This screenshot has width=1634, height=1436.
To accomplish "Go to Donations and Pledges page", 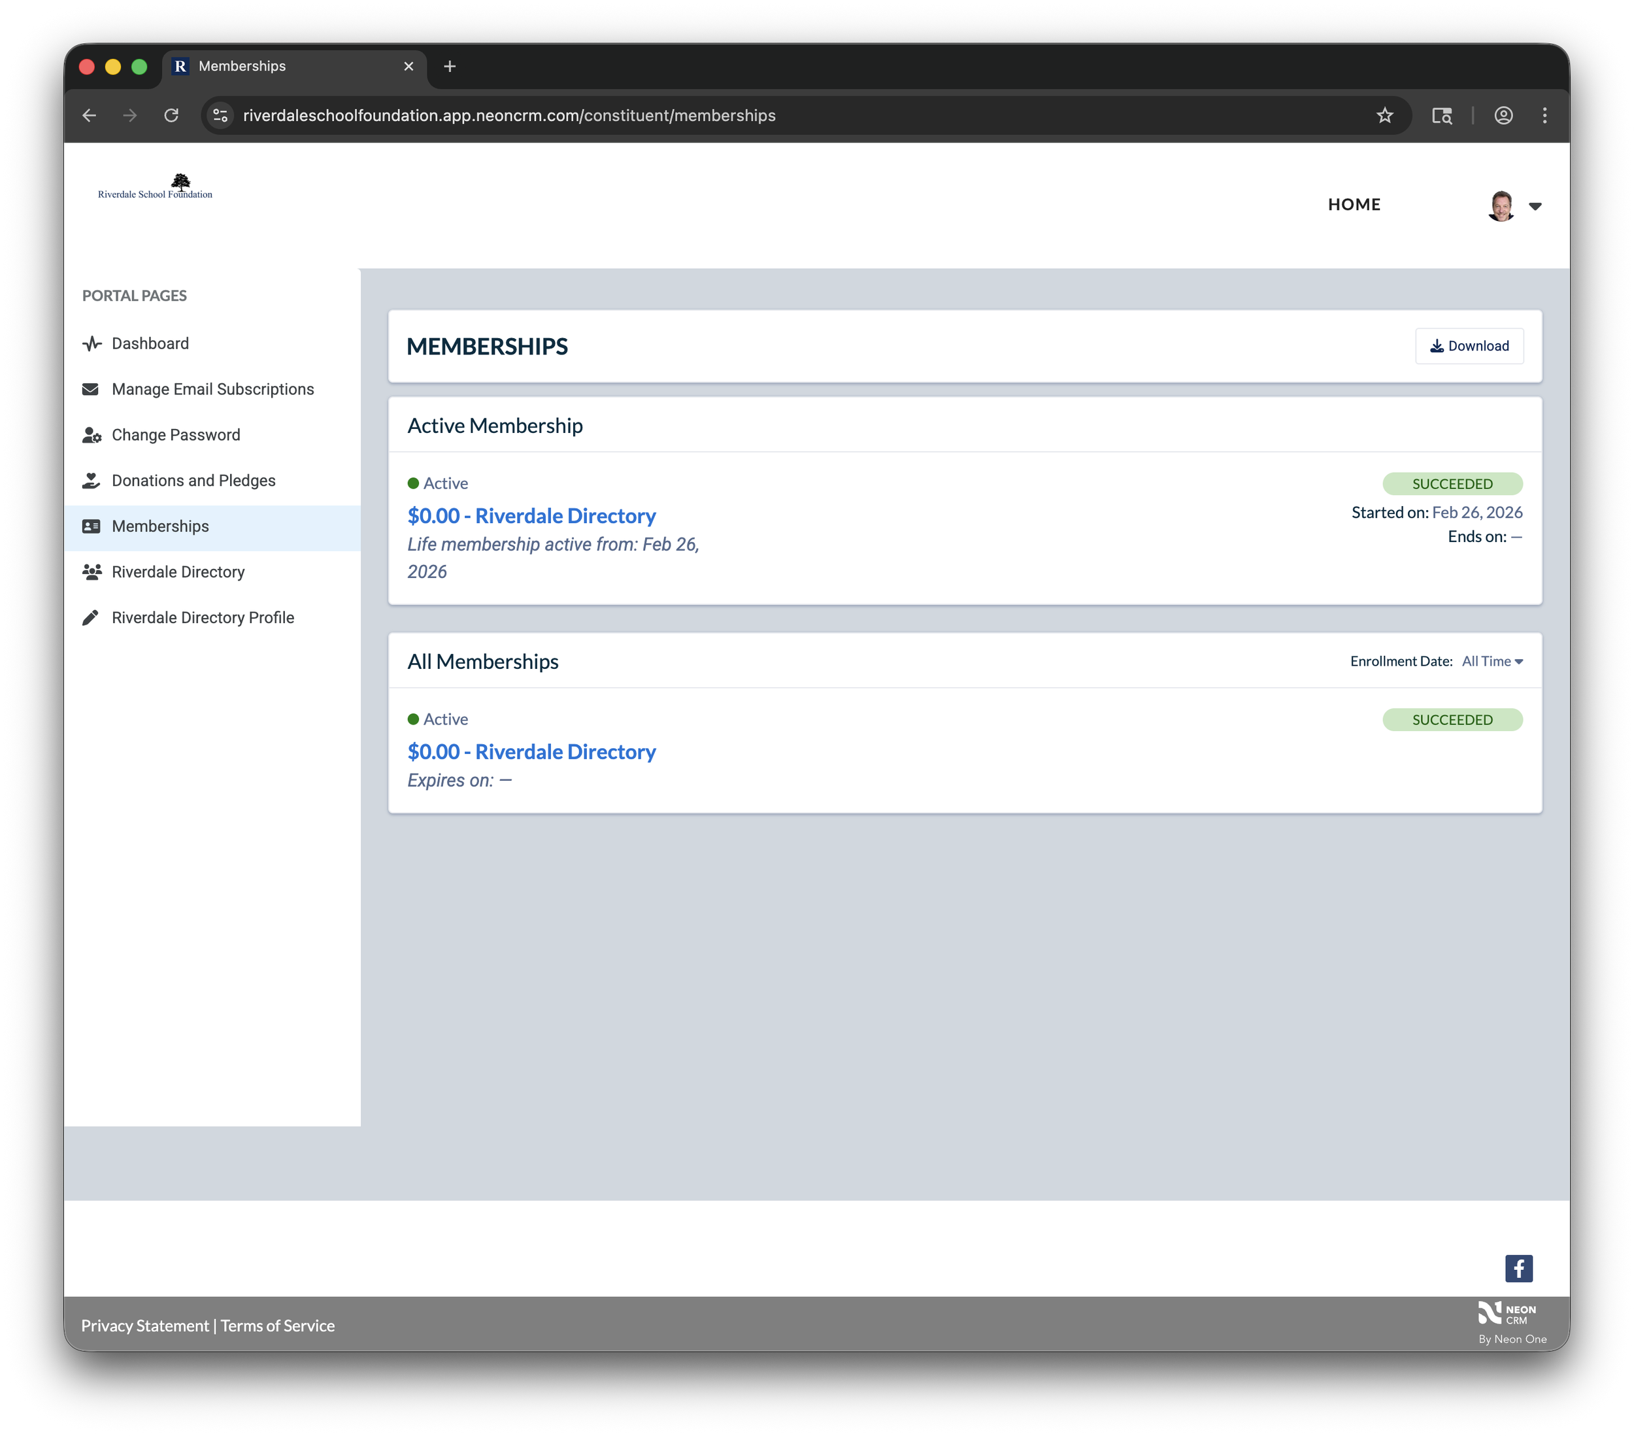I will [193, 480].
